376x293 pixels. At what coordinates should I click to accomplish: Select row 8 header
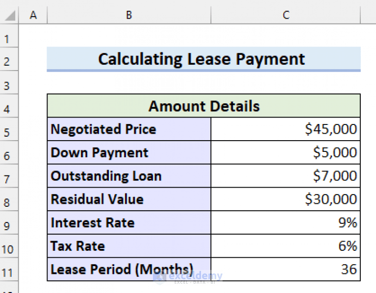pyautogui.click(x=9, y=199)
